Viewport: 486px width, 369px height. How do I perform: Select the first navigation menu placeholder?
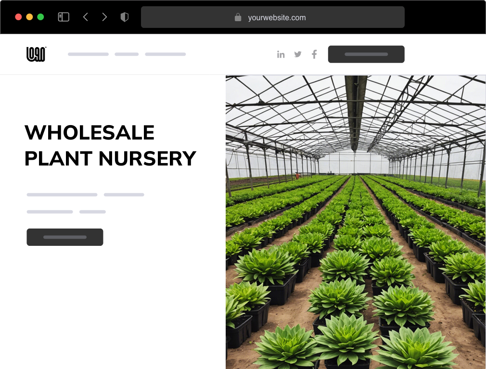pos(88,54)
